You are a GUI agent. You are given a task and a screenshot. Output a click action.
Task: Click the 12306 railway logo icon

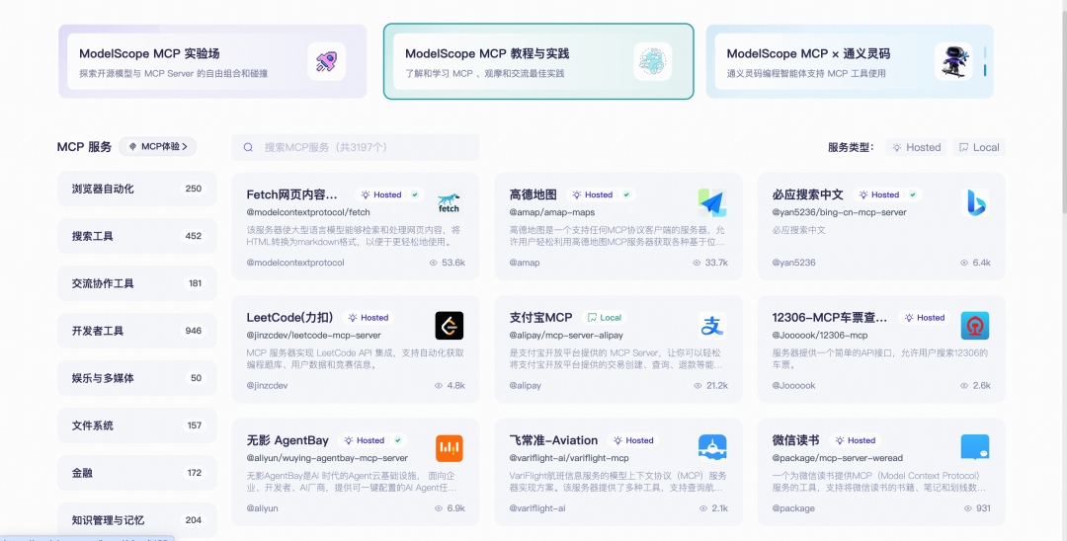click(x=974, y=326)
